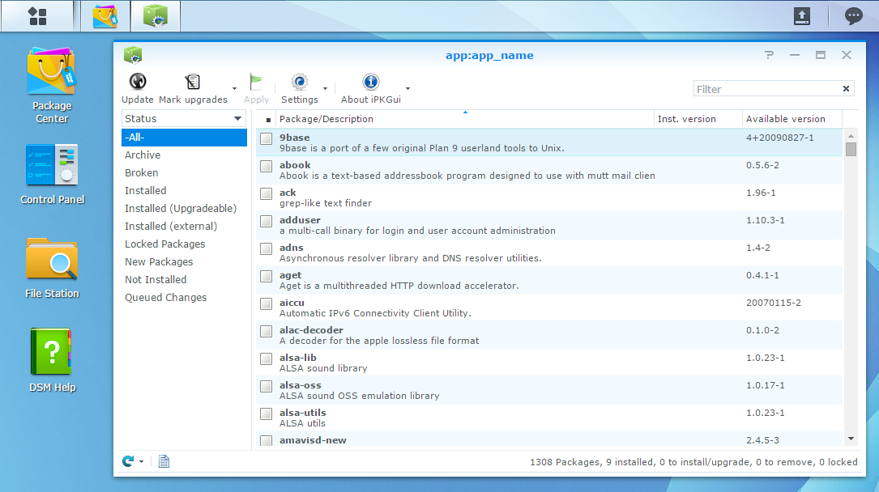
Task: Click the Mark upgrades toolbar icon
Action: click(x=192, y=82)
